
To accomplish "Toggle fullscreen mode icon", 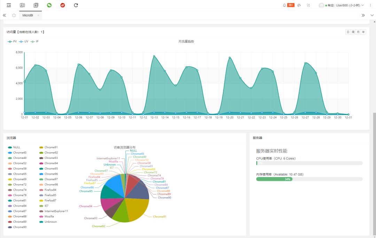I will [x=308, y=5].
